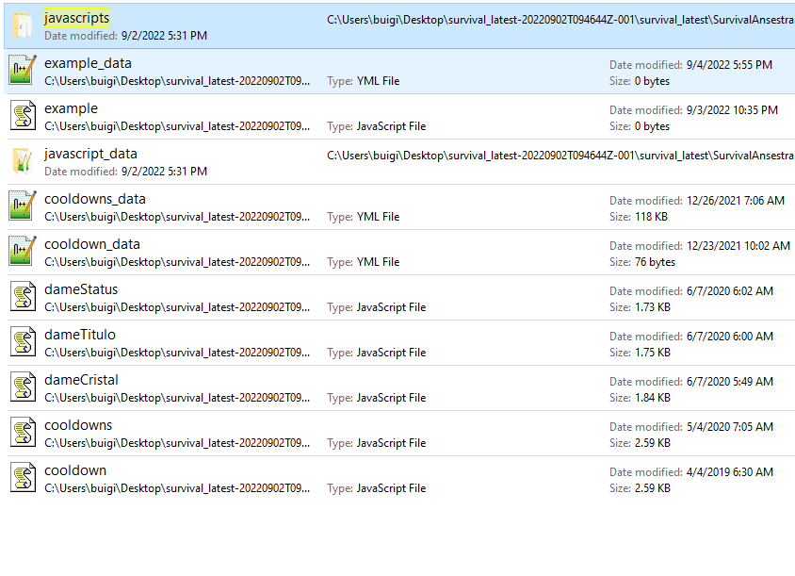
Task: Click the dameStatus script file icon
Action: 22,297
